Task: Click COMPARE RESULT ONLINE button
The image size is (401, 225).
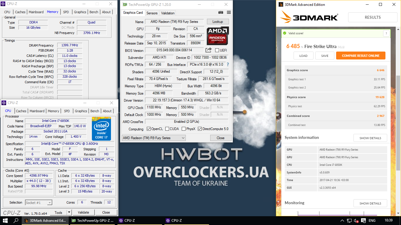Action: click(x=361, y=56)
